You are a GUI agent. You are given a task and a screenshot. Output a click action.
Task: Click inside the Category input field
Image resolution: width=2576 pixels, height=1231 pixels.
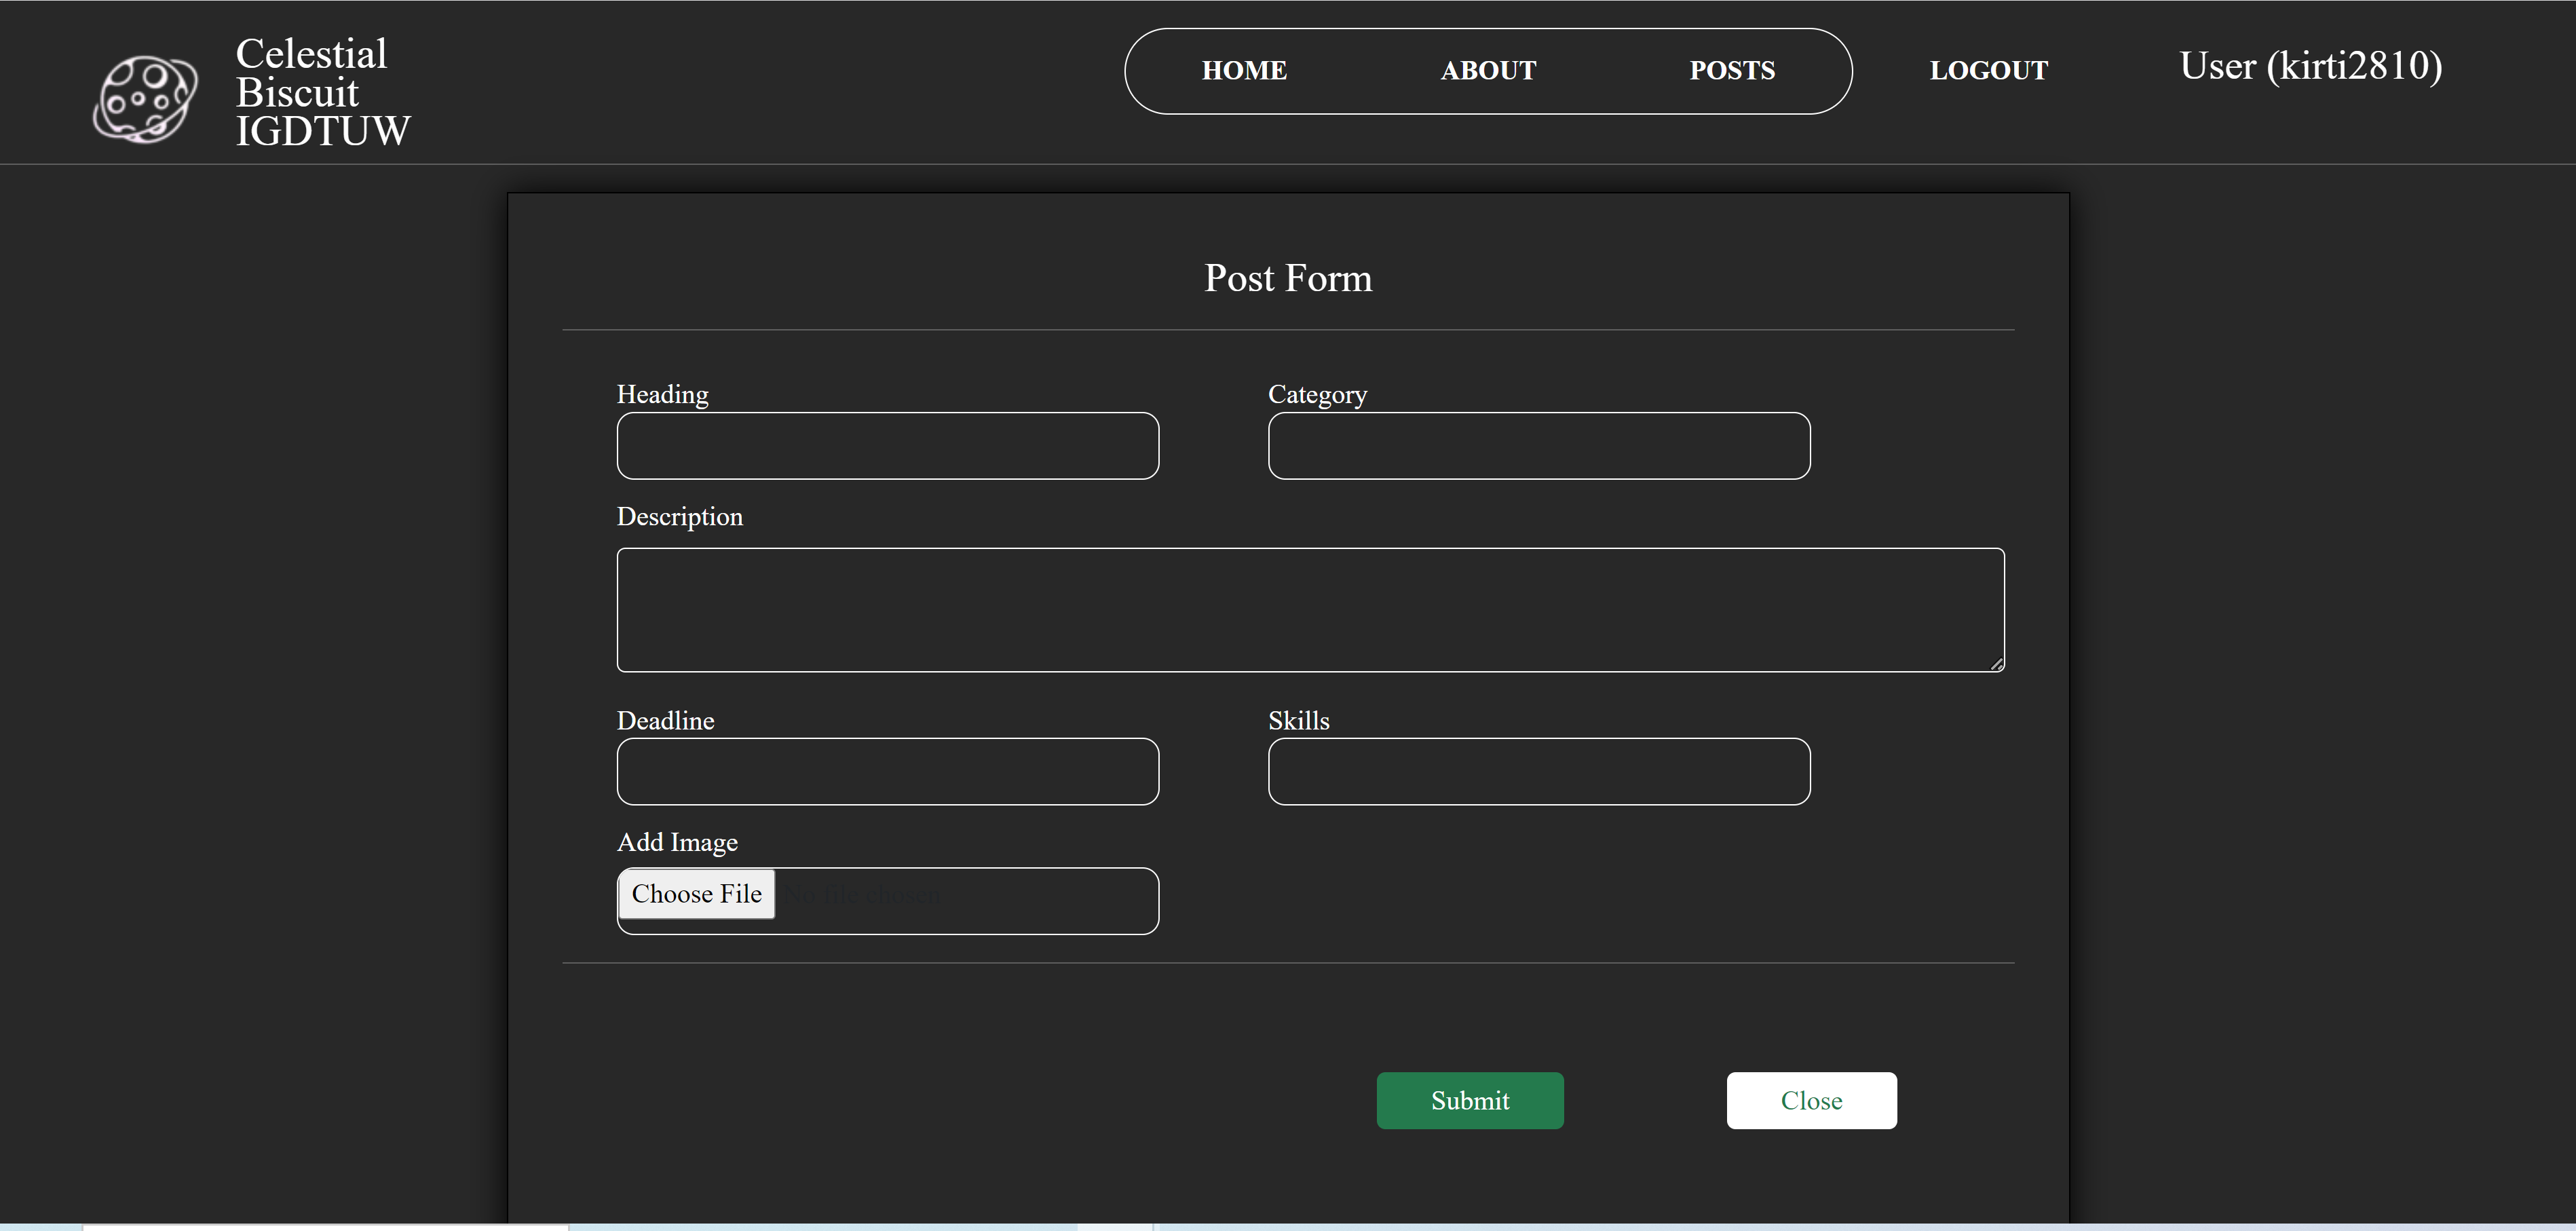point(1538,446)
